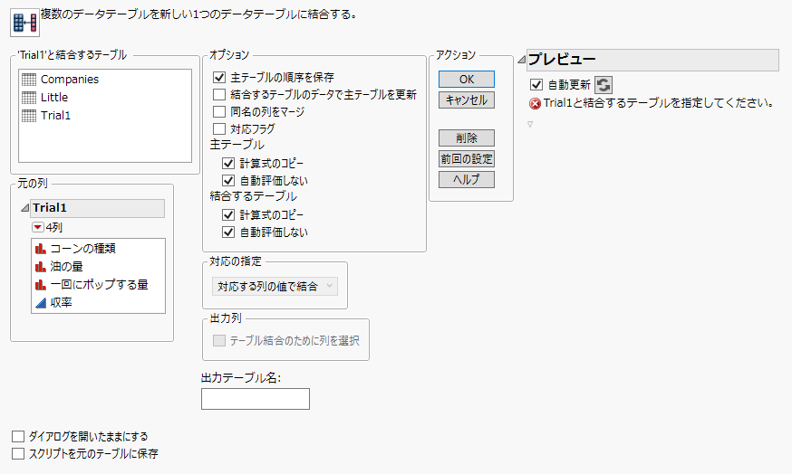
Task: Click the ヘルプ button
Action: (x=467, y=179)
